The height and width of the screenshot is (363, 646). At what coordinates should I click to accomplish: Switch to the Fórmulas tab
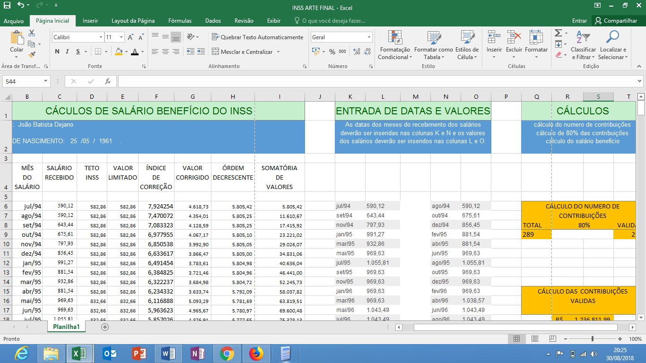[180, 21]
